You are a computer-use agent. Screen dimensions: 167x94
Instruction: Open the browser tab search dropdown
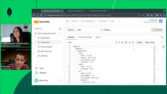(164, 11)
